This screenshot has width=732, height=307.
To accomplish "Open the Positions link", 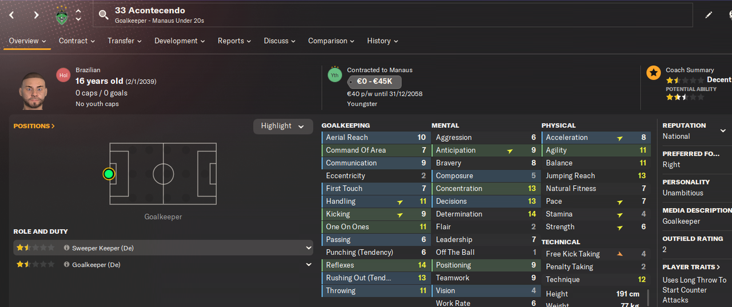I will 34,126.
